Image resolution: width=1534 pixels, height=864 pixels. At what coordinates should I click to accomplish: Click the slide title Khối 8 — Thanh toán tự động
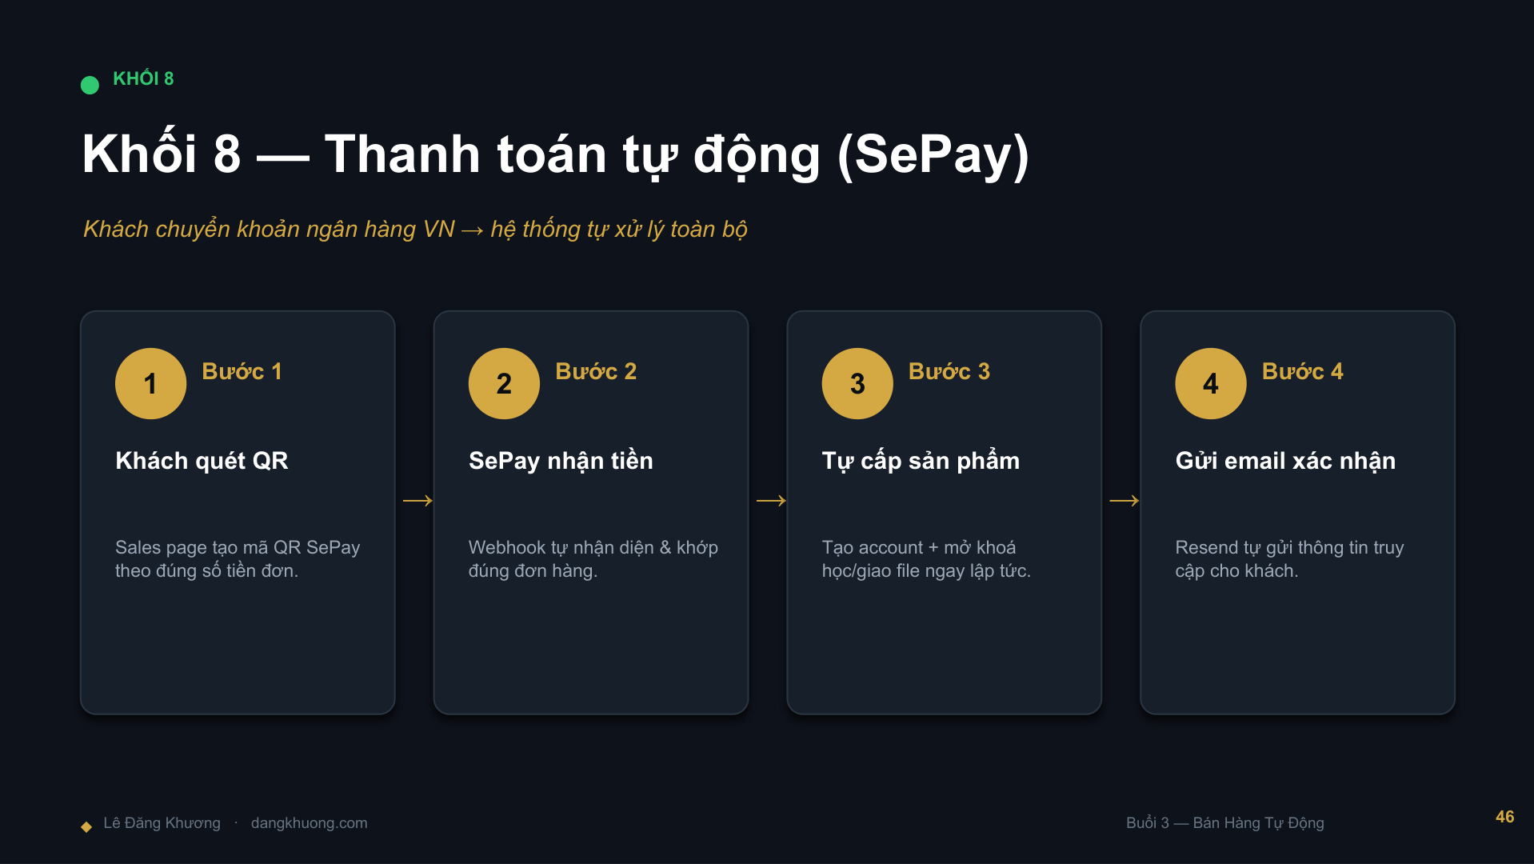(x=555, y=154)
